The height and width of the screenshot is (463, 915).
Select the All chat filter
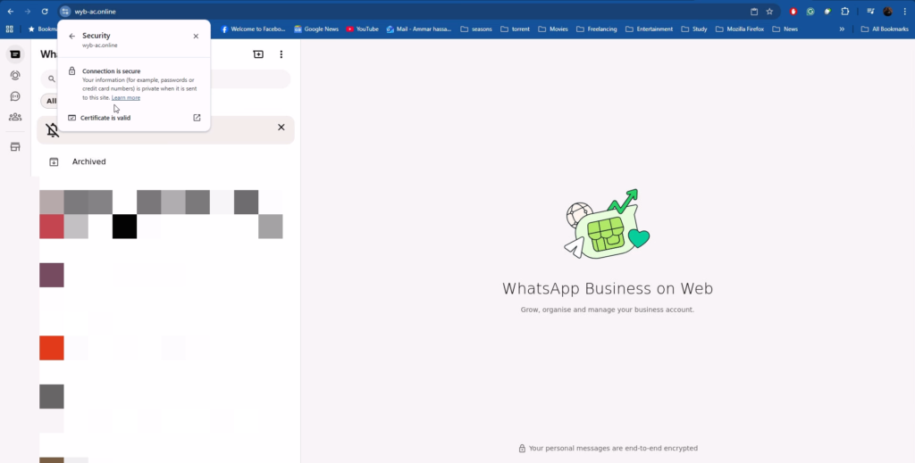[x=51, y=101]
